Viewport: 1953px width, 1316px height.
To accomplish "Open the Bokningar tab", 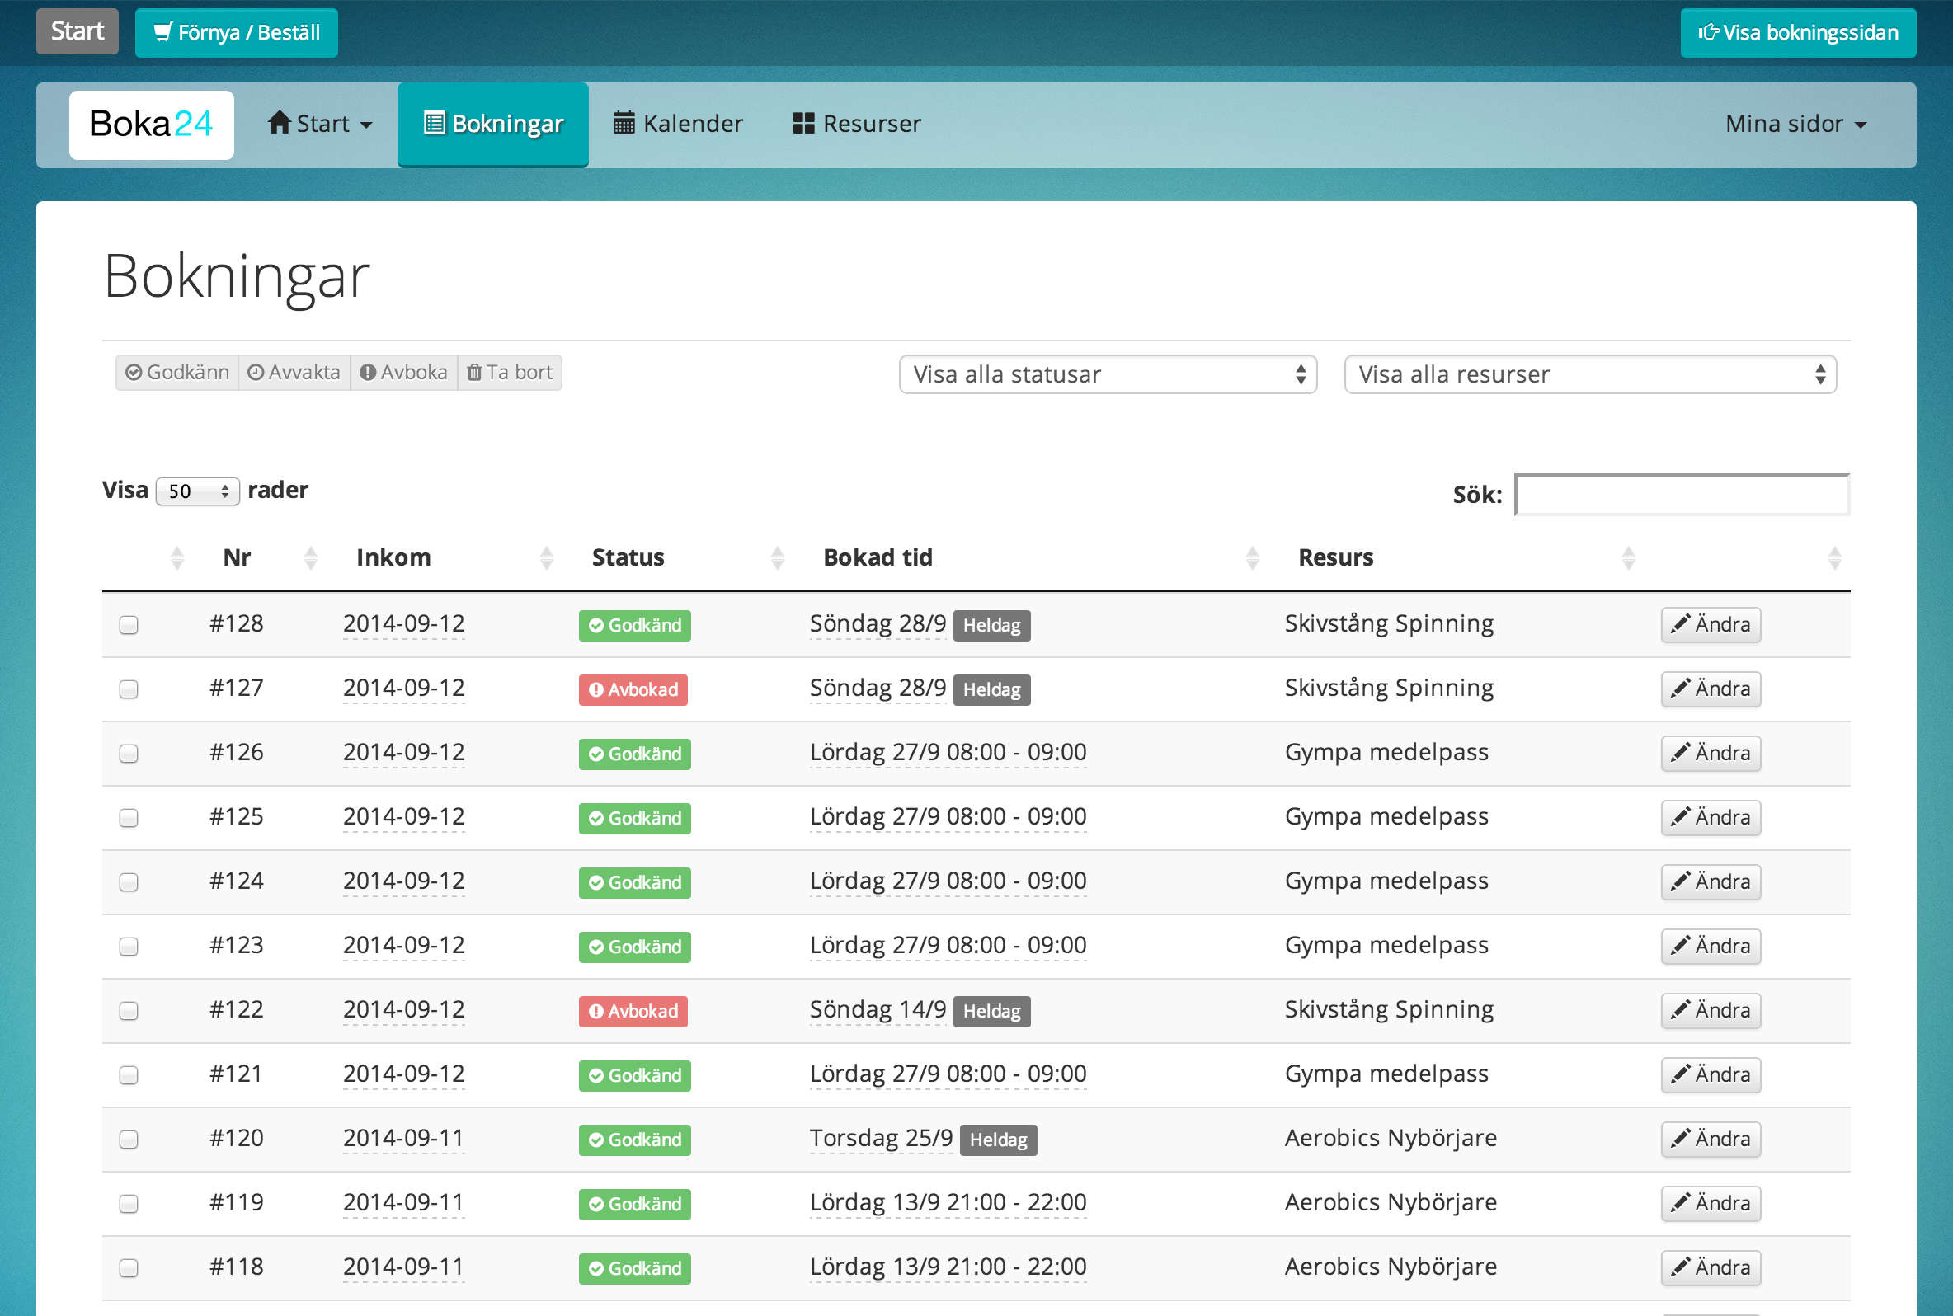I will [x=492, y=125].
